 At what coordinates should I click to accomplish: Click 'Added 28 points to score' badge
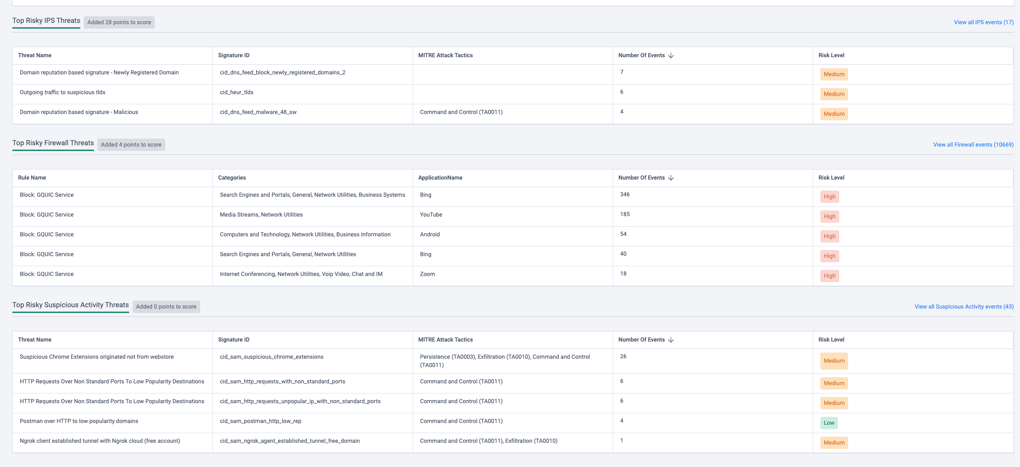tap(119, 22)
